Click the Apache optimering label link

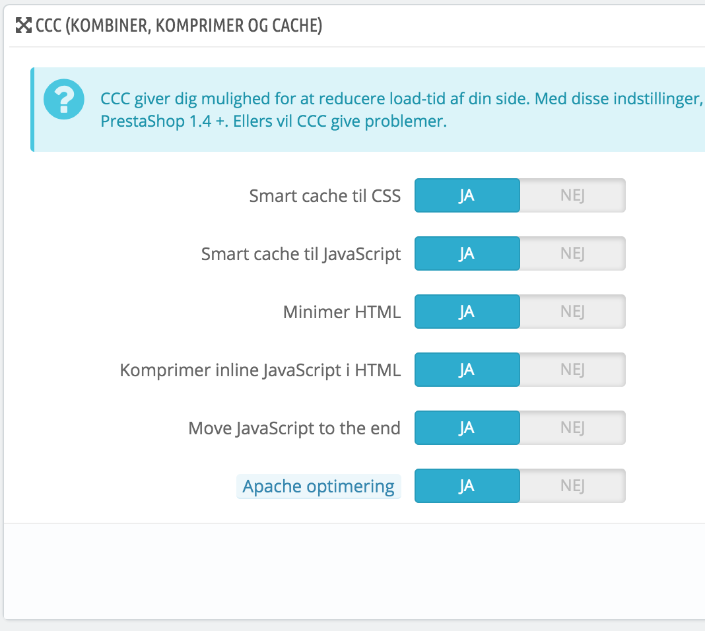[x=318, y=487]
